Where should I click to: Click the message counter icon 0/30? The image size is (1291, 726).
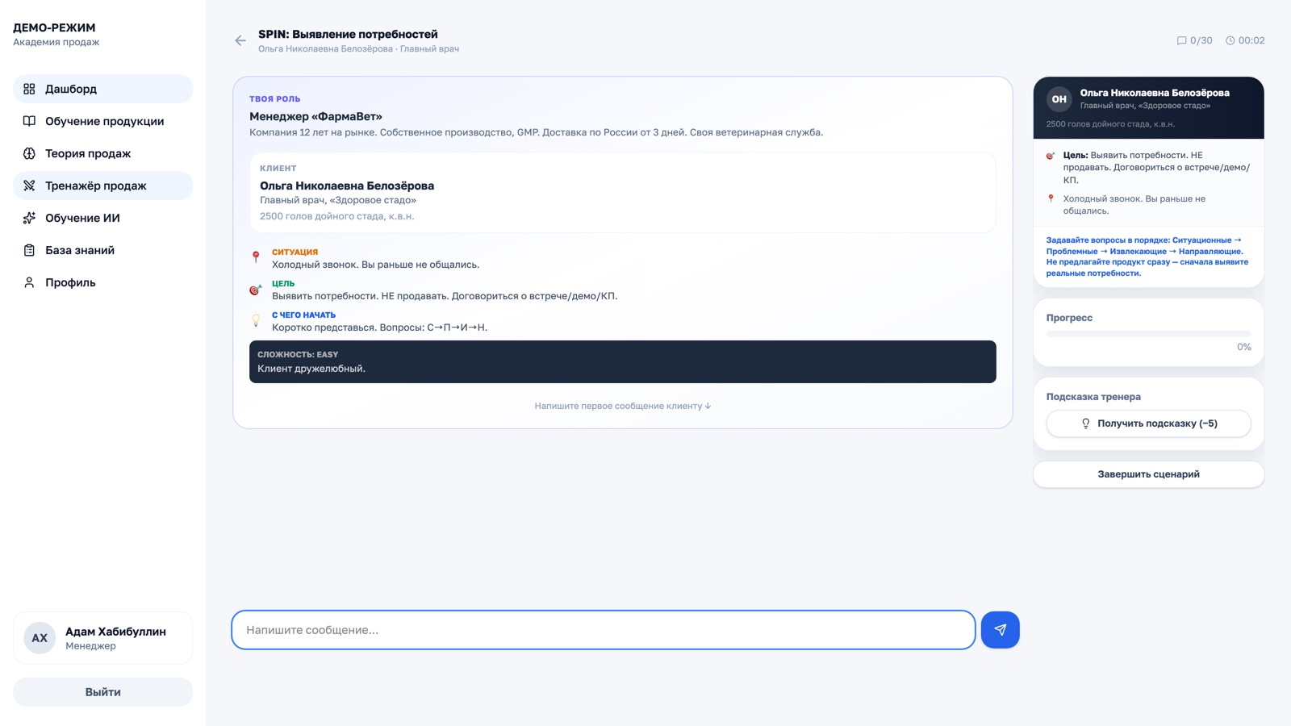point(1182,40)
